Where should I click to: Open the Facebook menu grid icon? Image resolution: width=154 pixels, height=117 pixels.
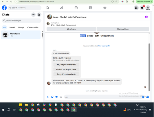pos(136,8)
